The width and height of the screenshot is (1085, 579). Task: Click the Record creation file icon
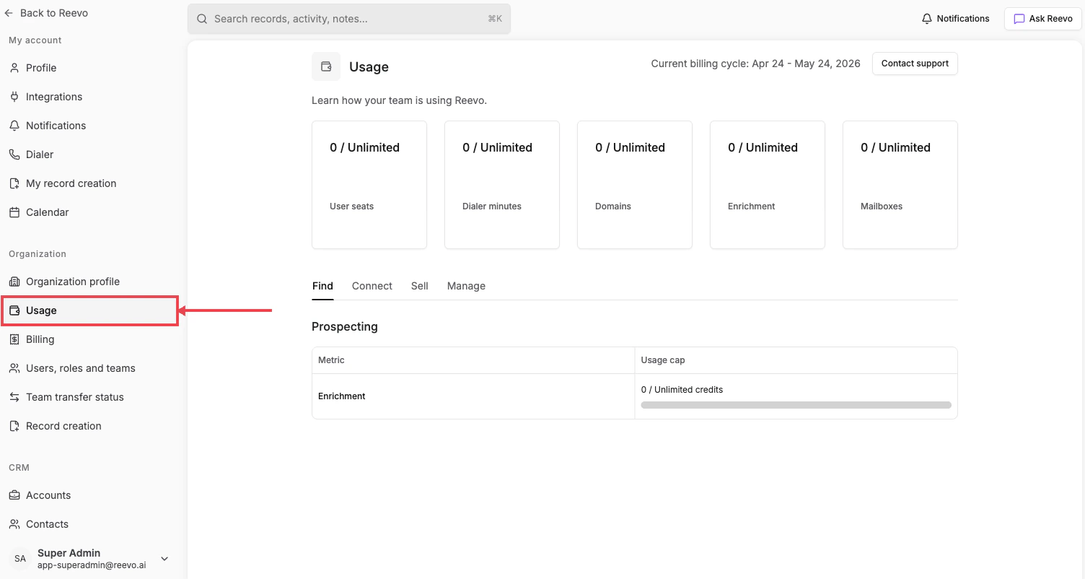click(14, 426)
